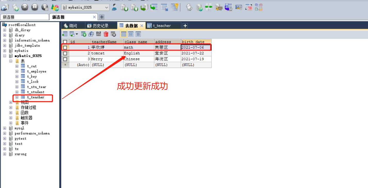368x188 pixels.
Task: Open the user manager icon in the toolbar
Action: [x=114, y=7]
